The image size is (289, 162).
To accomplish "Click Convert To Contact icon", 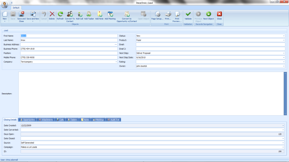I will click(70, 15).
